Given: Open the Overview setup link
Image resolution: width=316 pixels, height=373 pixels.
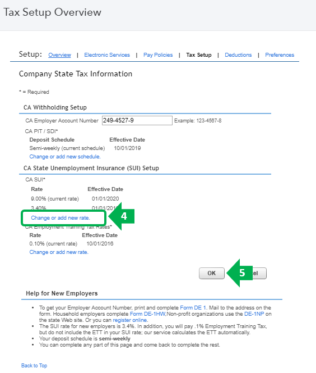Looking at the screenshot, I should click(x=59, y=55).
